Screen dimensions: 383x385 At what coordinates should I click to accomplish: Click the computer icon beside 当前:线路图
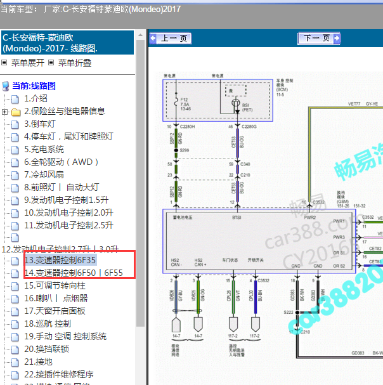point(6,86)
